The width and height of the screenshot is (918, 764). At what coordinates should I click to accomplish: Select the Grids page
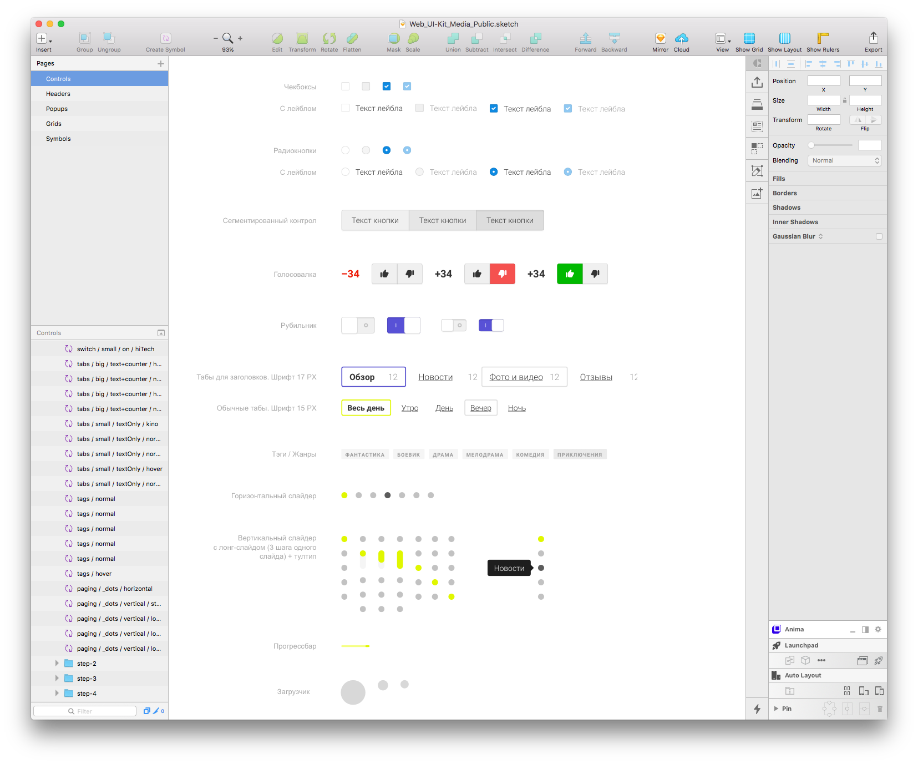pos(99,124)
